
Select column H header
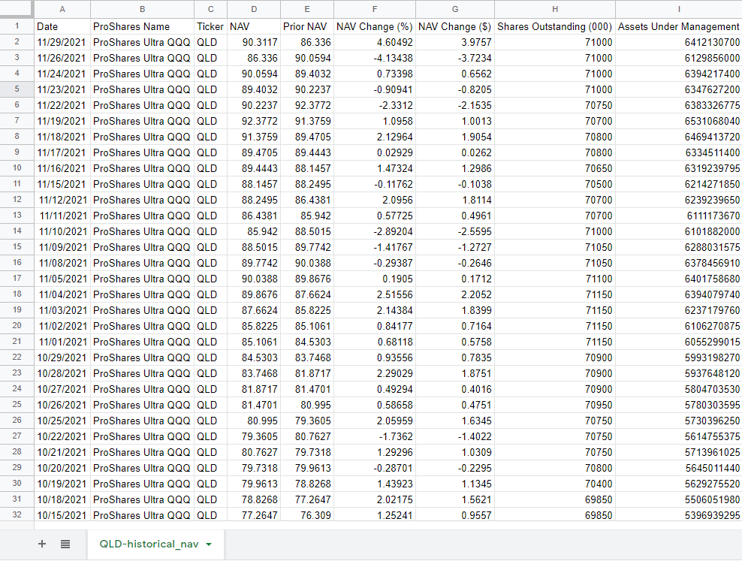click(x=554, y=9)
